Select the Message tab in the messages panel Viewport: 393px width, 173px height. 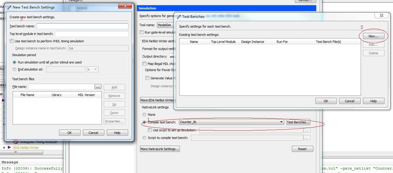point(10,162)
